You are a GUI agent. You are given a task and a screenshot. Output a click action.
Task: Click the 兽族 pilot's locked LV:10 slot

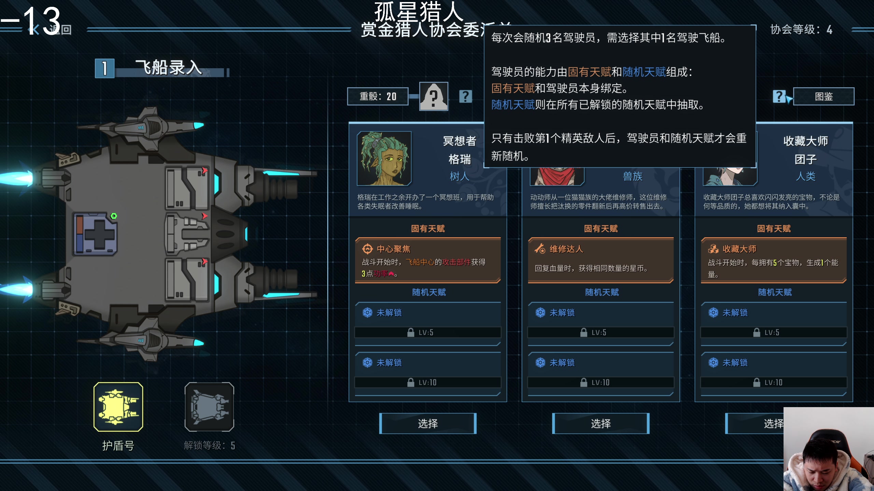(x=601, y=373)
